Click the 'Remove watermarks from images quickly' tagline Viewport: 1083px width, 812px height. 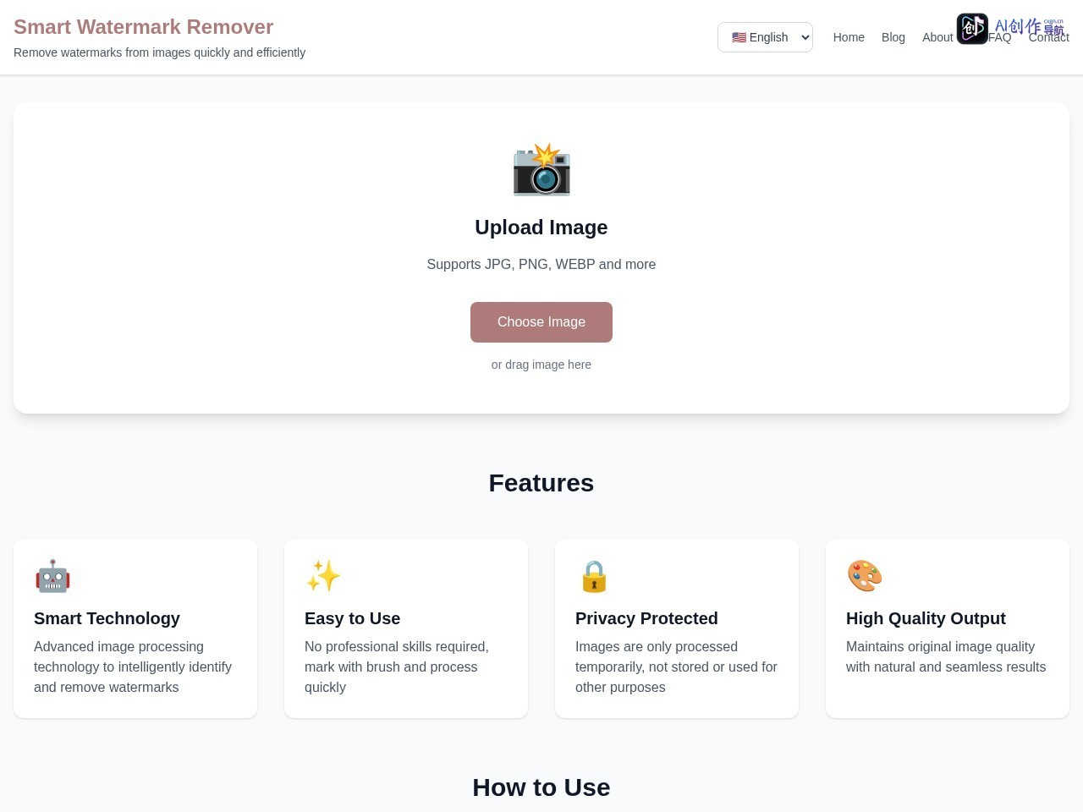pyautogui.click(x=159, y=52)
